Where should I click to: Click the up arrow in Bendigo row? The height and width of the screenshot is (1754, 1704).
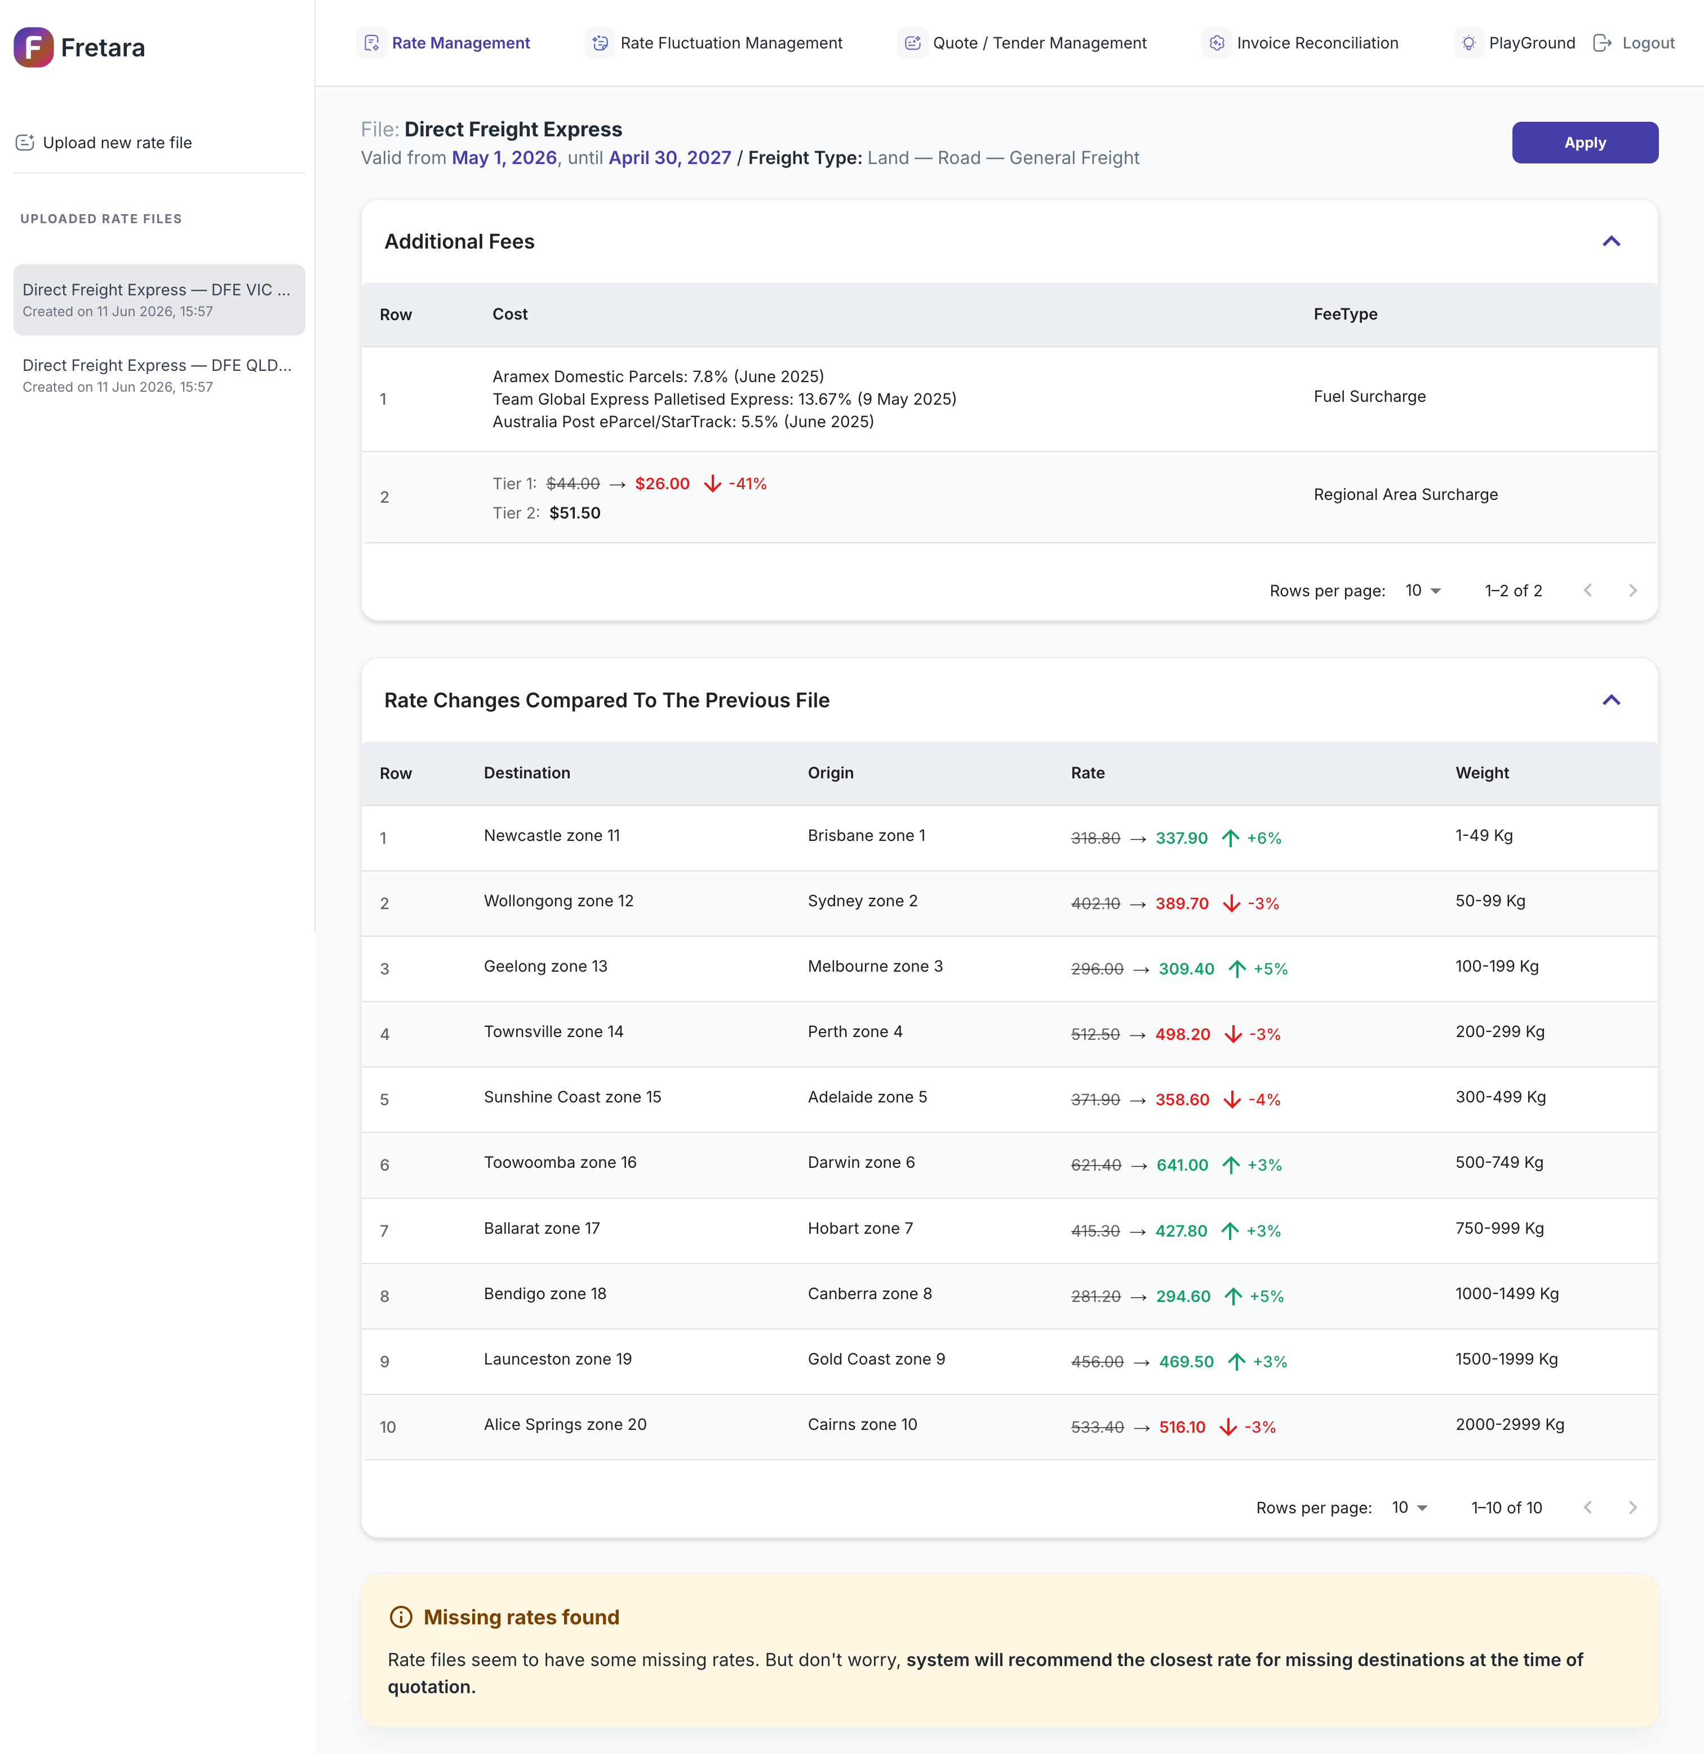1232,1296
